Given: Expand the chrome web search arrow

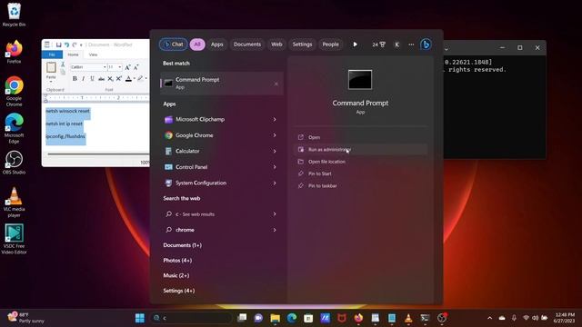Looking at the screenshot, I should pos(275,230).
